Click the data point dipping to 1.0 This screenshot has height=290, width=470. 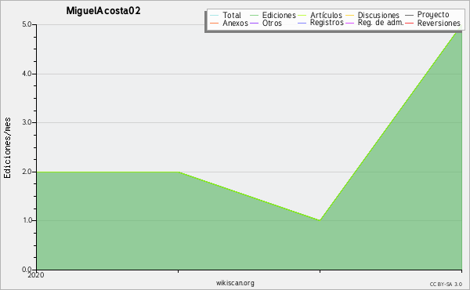[320, 220]
